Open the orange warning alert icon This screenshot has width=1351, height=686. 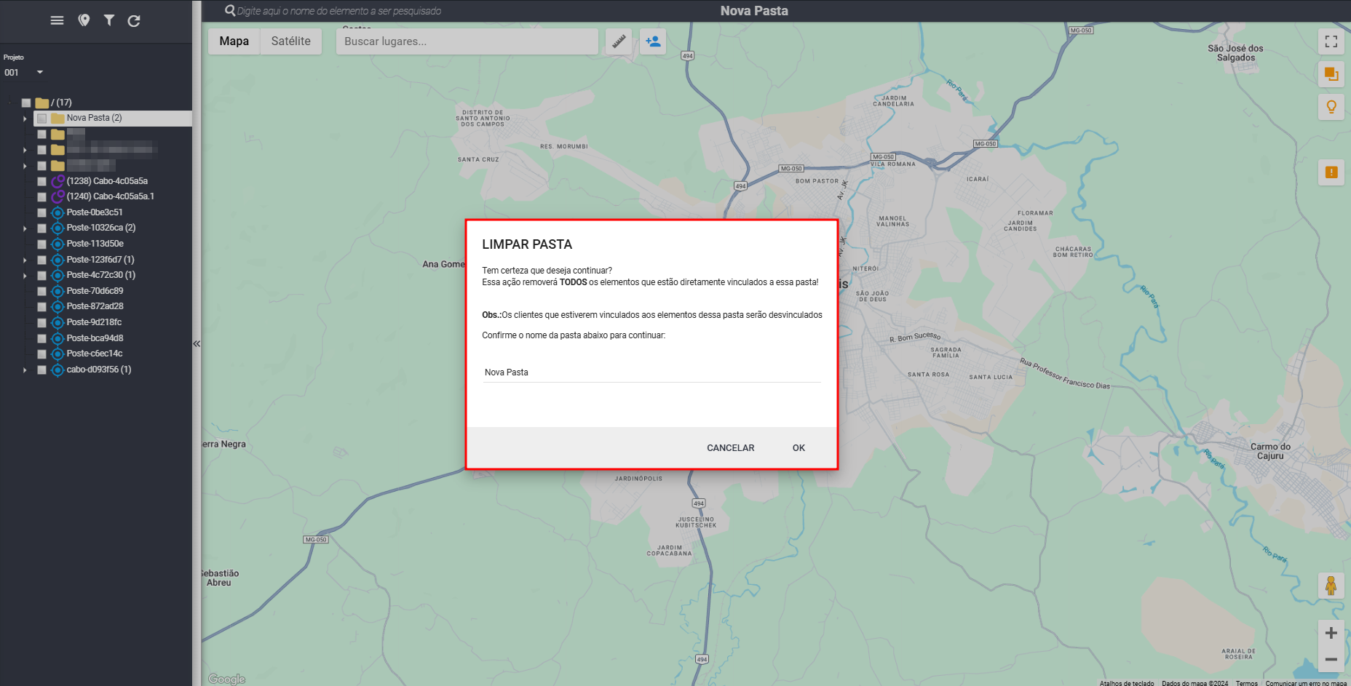point(1331,172)
